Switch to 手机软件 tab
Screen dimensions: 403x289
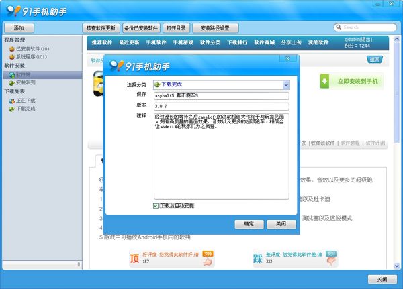click(156, 42)
